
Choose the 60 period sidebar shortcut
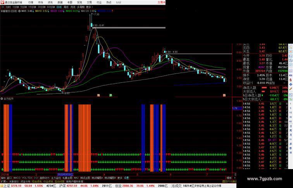[291, 122]
